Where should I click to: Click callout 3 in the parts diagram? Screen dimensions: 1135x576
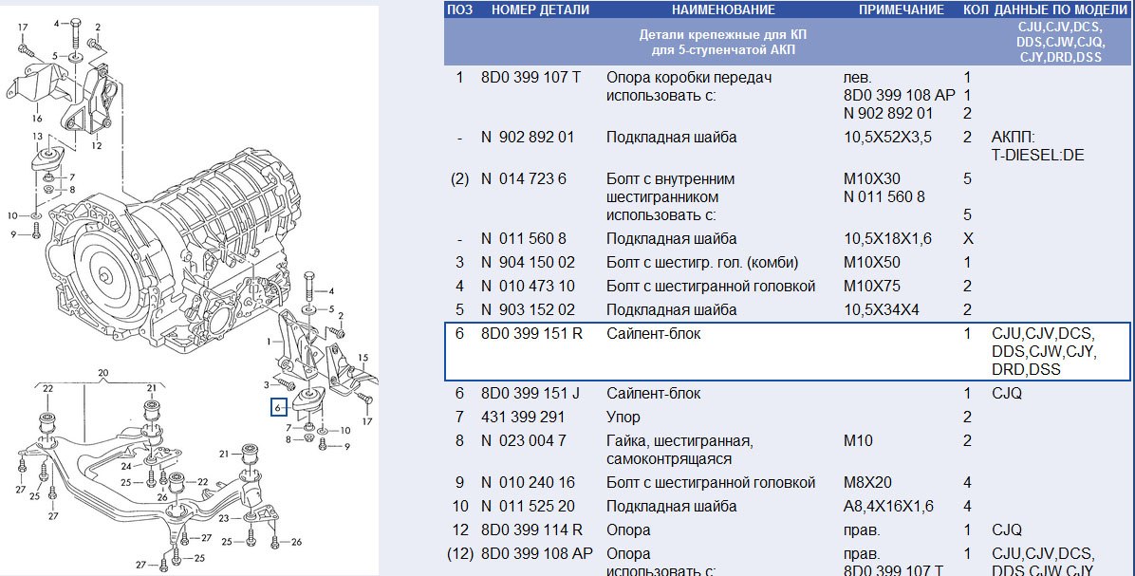point(267,384)
